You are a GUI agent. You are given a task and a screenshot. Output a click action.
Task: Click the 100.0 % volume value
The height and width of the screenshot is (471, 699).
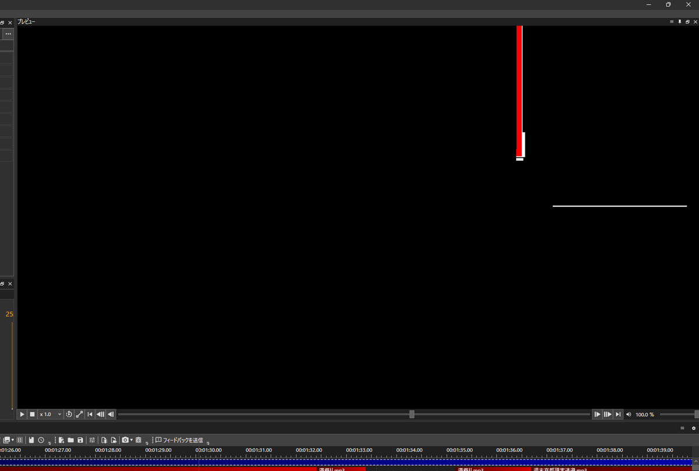[645, 415]
